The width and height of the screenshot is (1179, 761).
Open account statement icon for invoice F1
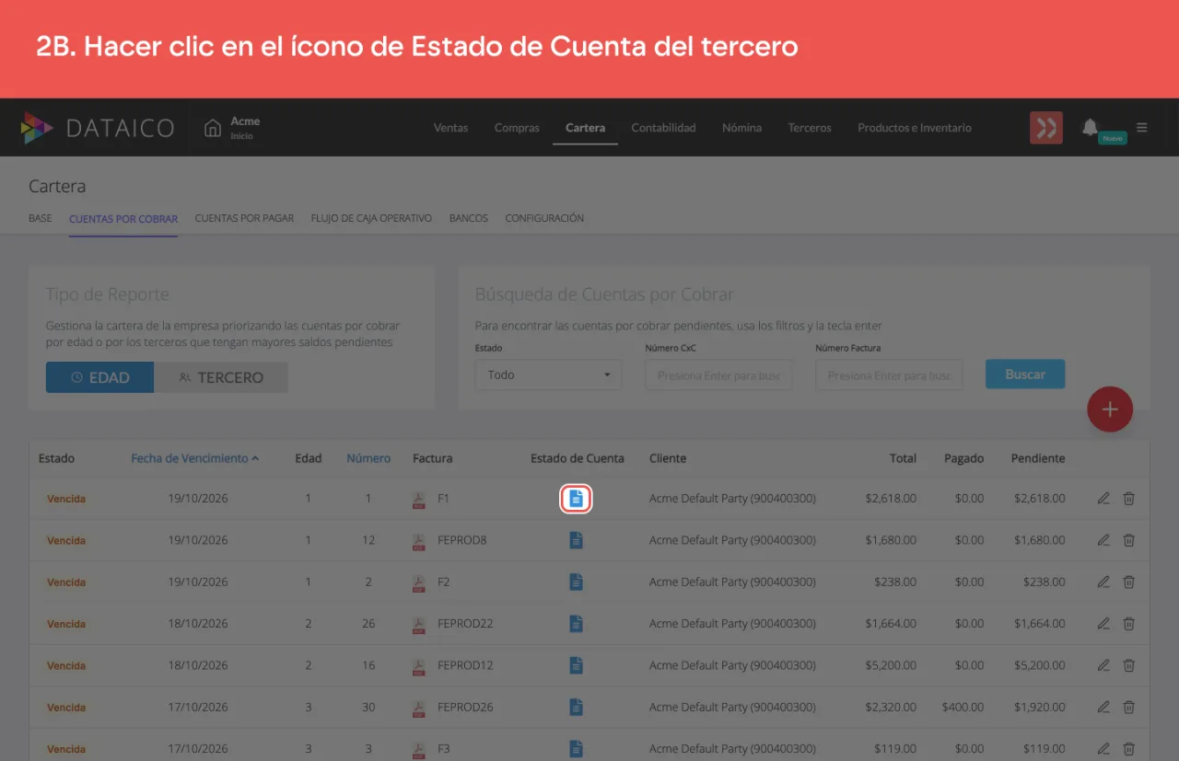pos(576,499)
